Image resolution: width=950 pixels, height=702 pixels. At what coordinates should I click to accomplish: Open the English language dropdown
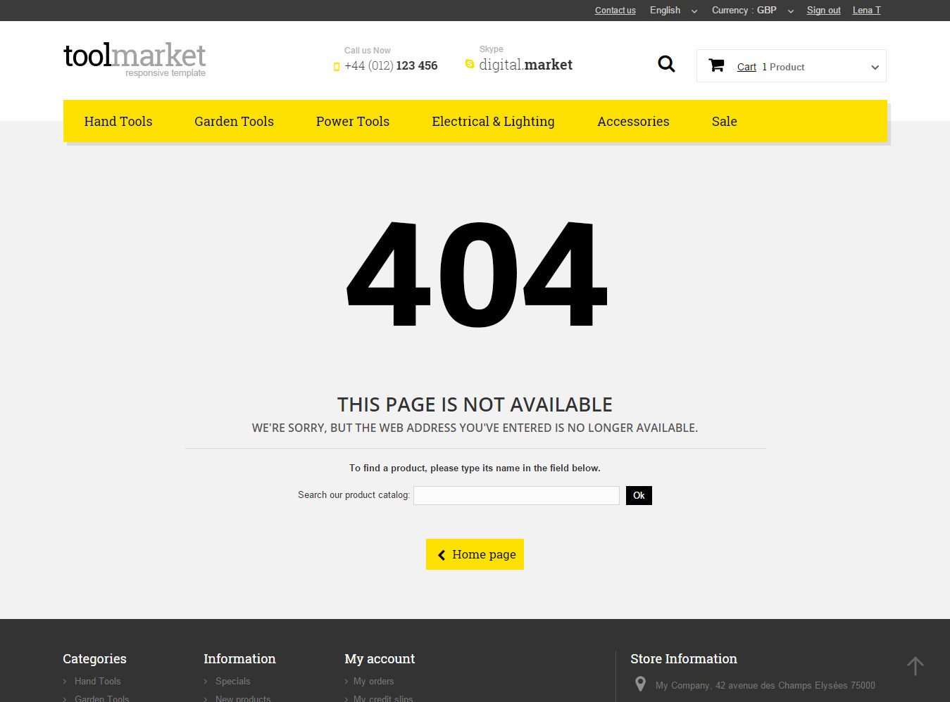click(x=673, y=11)
